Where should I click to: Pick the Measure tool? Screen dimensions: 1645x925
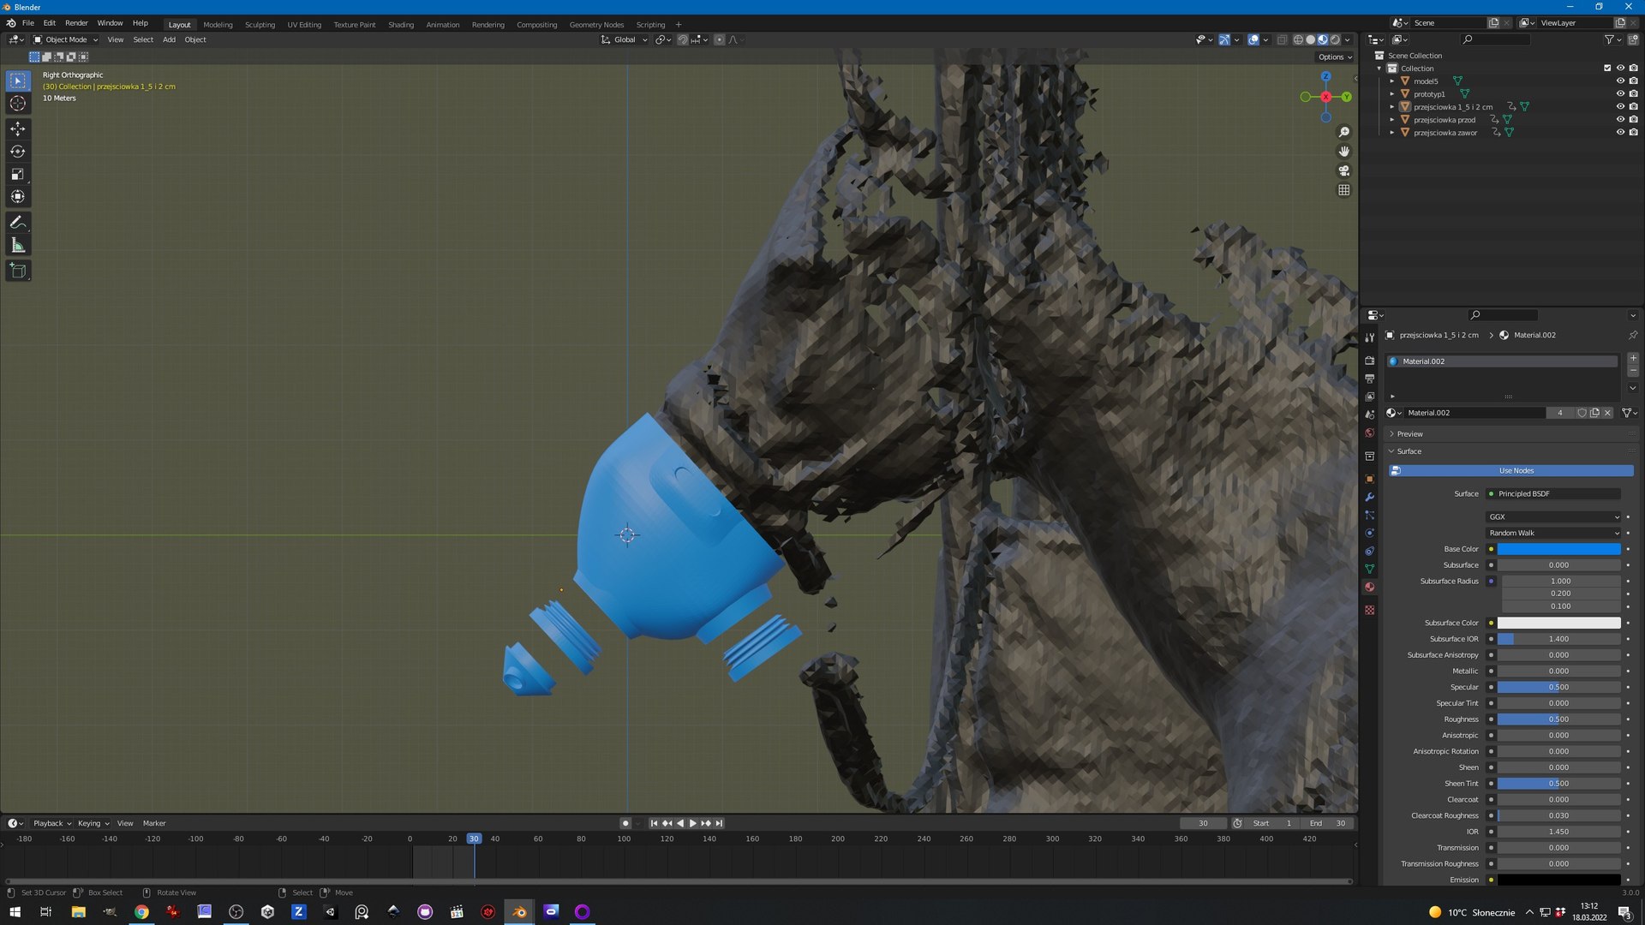17,246
